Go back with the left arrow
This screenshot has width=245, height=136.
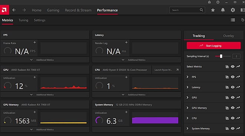(x=14, y=10)
